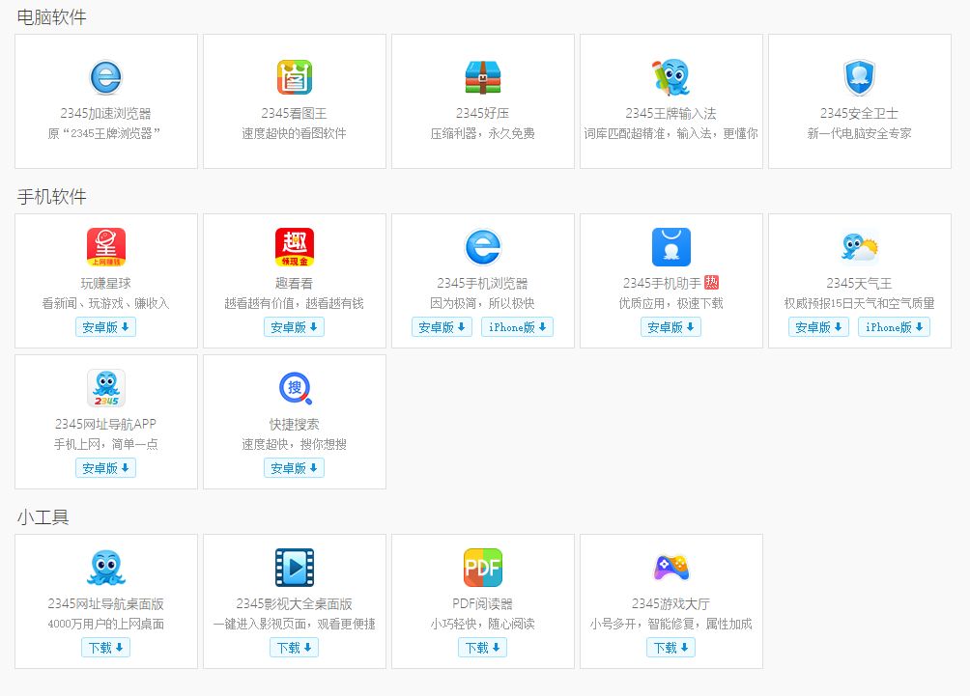
Task: Open the 2345看图王 title link
Action: coord(295,113)
